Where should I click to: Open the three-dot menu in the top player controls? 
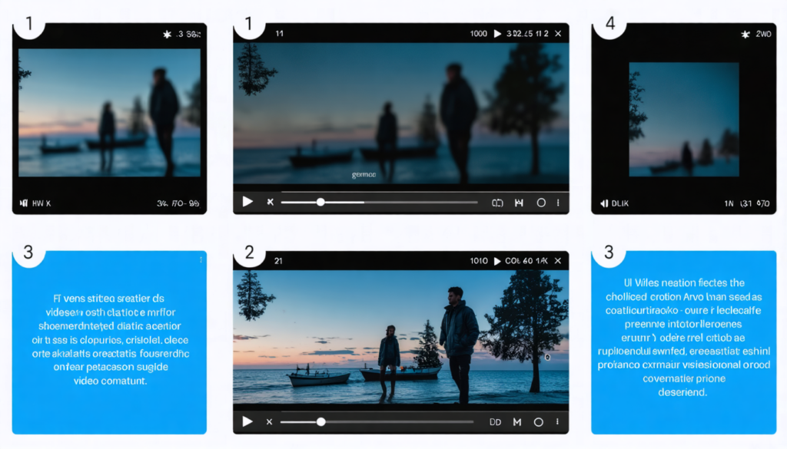click(x=558, y=203)
